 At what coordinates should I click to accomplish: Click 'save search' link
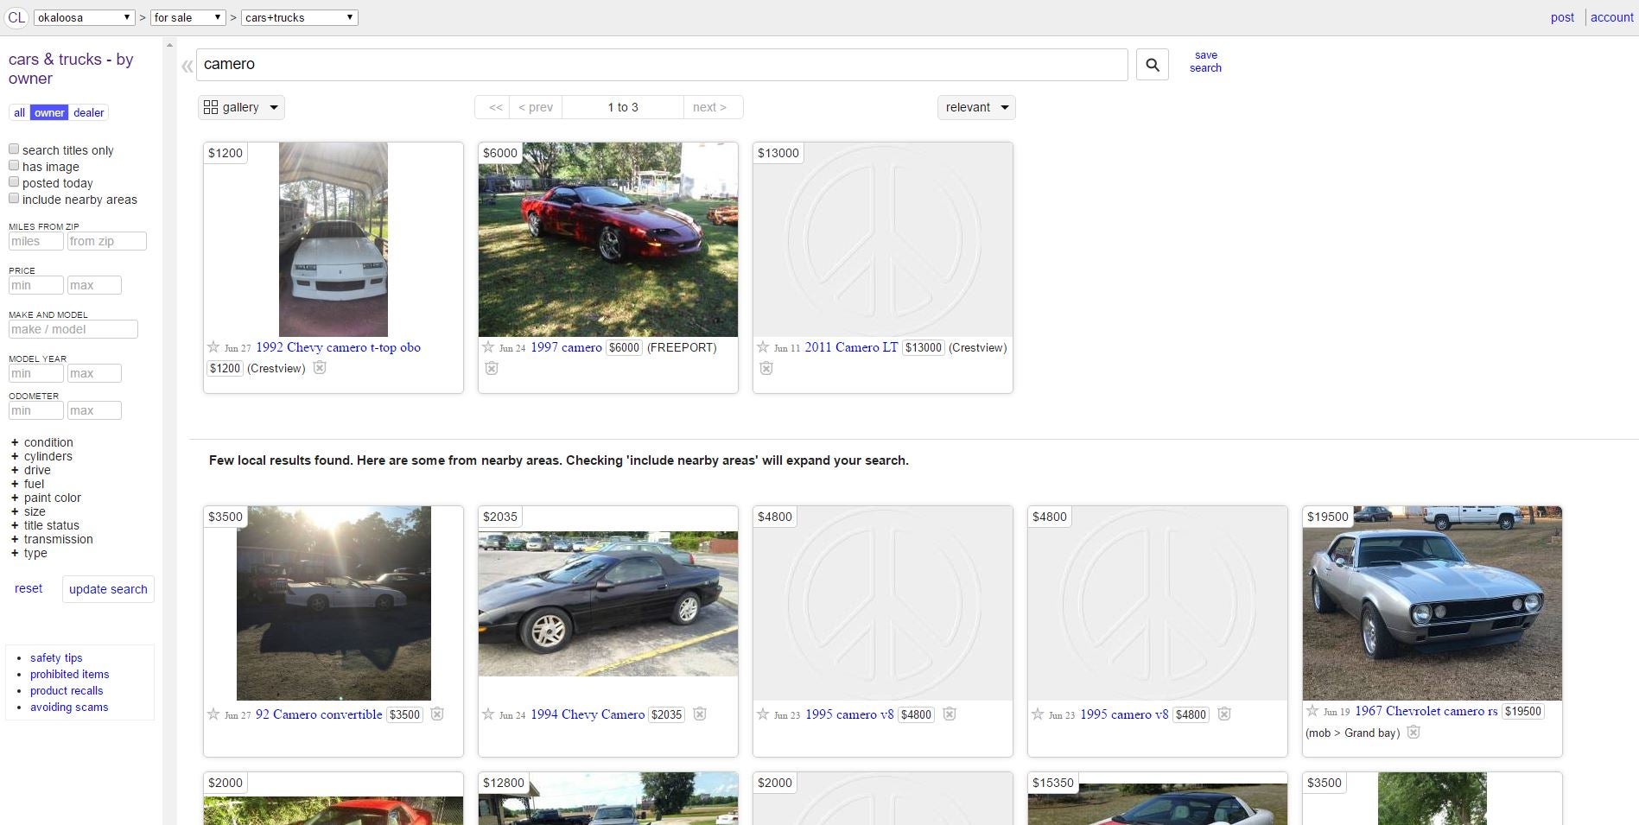click(1205, 61)
